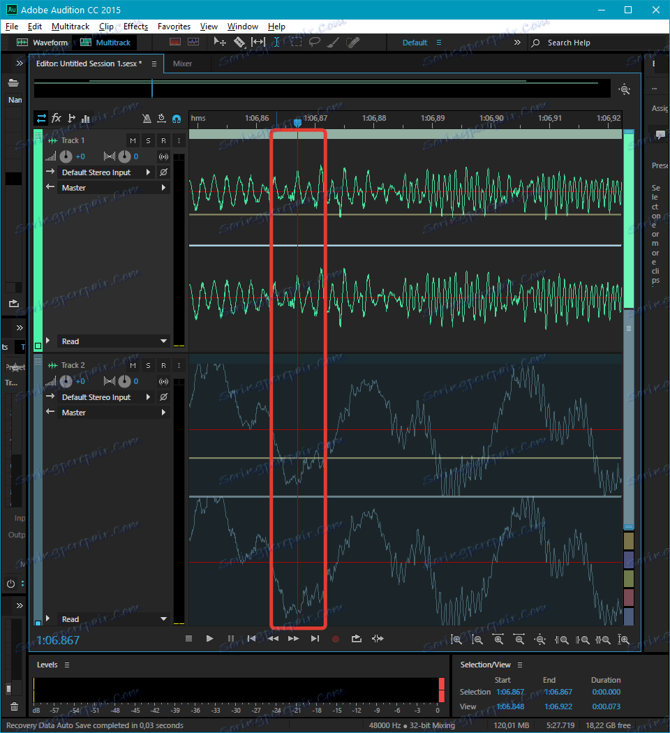The height and width of the screenshot is (733, 670).
Task: Select the Move tool in the toolbar
Action: (x=220, y=43)
